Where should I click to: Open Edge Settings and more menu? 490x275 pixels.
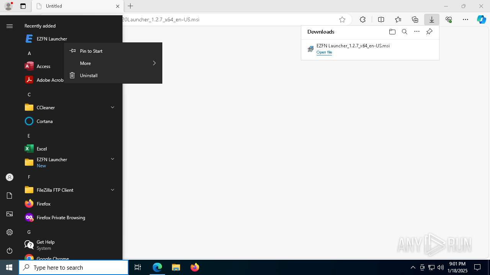[465, 19]
